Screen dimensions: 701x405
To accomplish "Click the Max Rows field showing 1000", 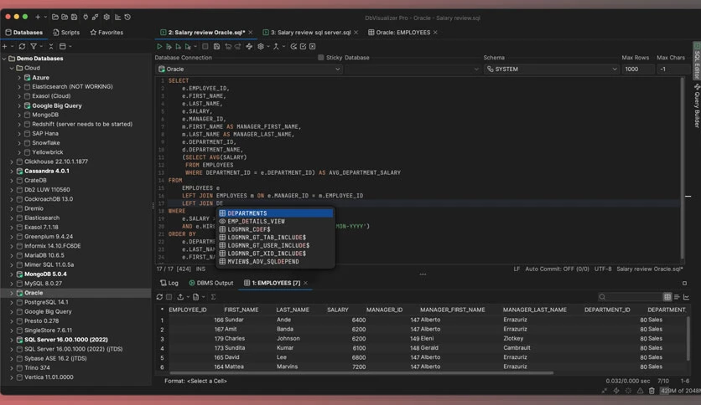I will pyautogui.click(x=638, y=69).
